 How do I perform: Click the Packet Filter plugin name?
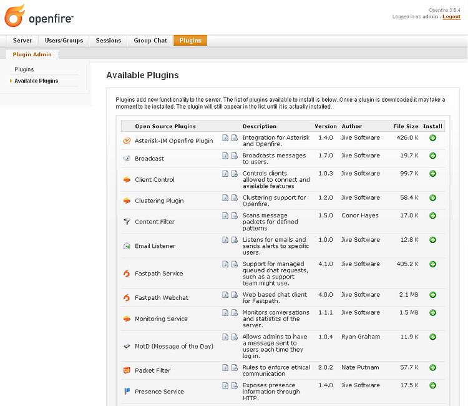coord(152,370)
